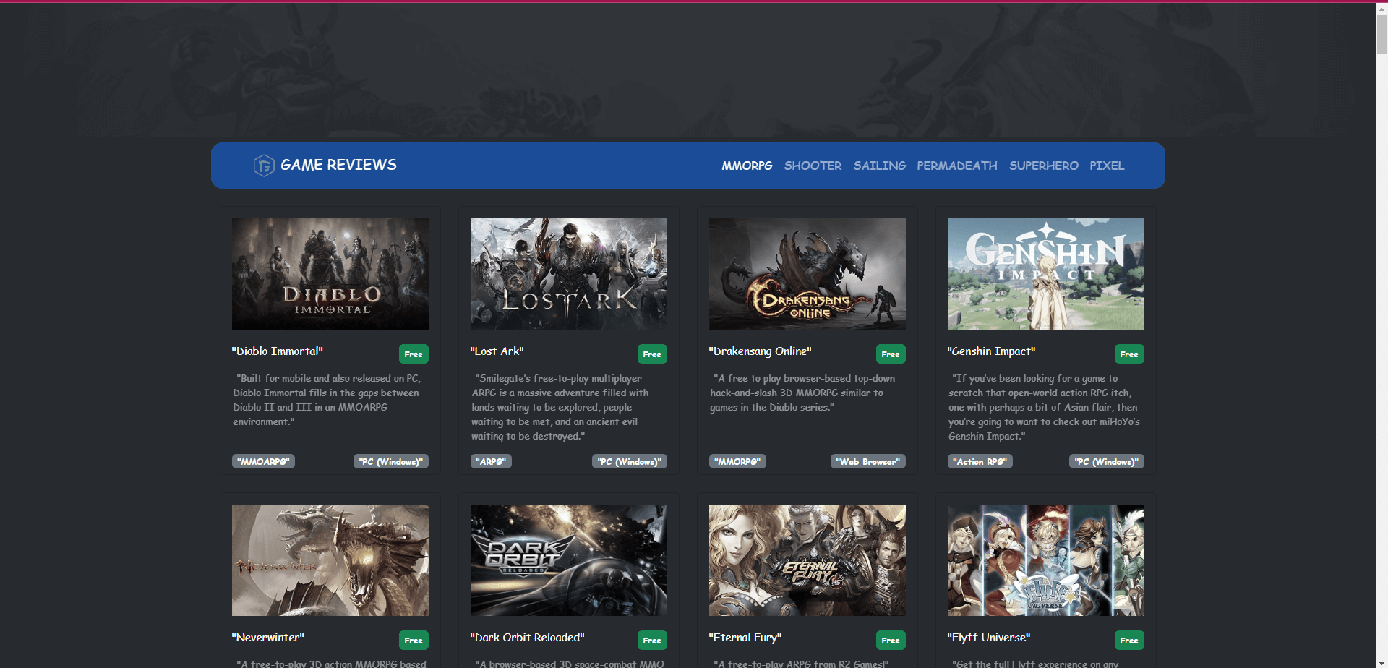1388x668 pixels.
Task: Open the "Dark Orbit Reloaded" title
Action: (x=528, y=638)
